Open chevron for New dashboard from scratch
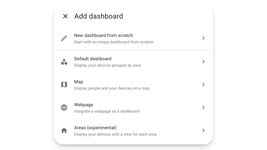 pos(203,38)
